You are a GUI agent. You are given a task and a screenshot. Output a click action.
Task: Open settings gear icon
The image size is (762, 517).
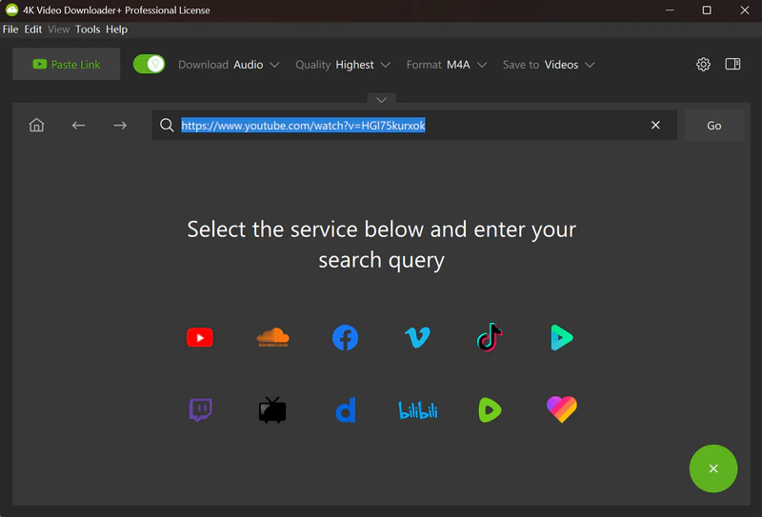(703, 64)
